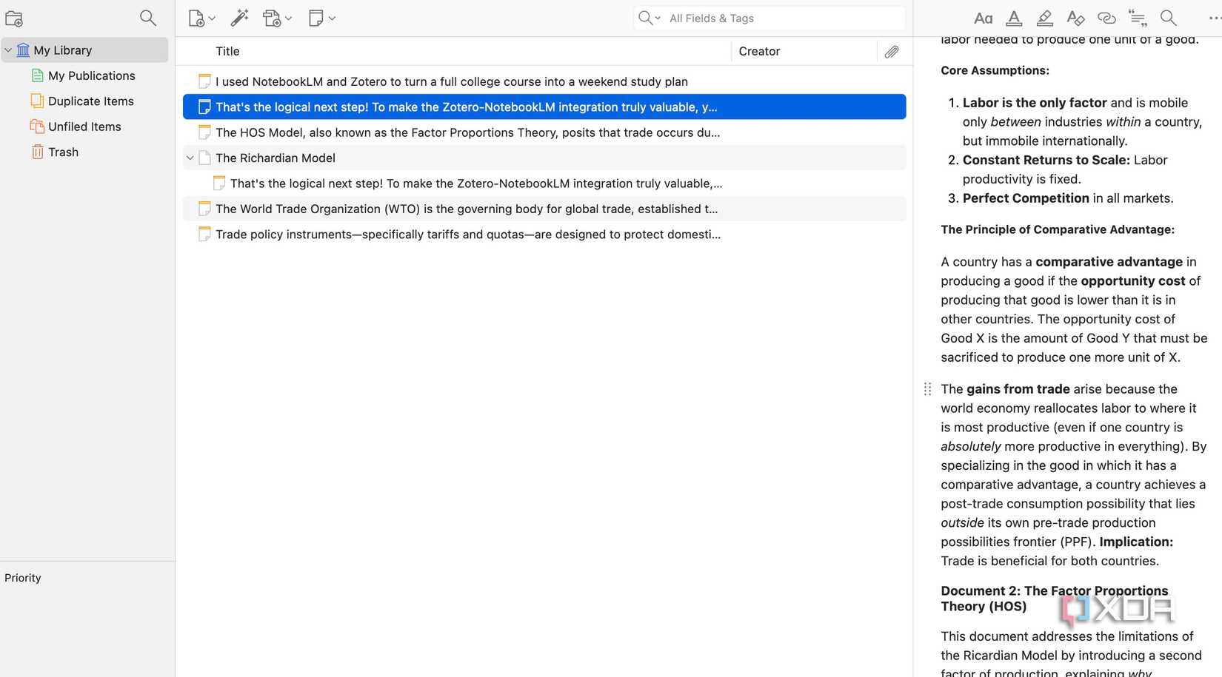1222x677 pixels.
Task: Select the 'The HOS Model, also known…' note
Action: click(544, 132)
